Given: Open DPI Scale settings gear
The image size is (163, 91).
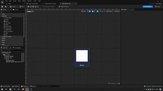Looking at the screenshot, I should [119, 84].
